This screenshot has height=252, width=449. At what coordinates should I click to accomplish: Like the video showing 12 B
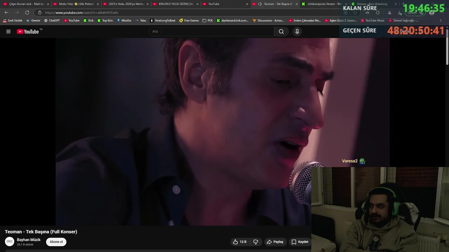(x=240, y=242)
